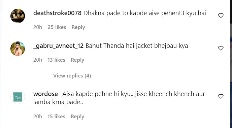Image resolution: width=232 pixels, height=128 pixels.
Task: Like deathstroke0078's comment with heart icon
Action: 221,15
